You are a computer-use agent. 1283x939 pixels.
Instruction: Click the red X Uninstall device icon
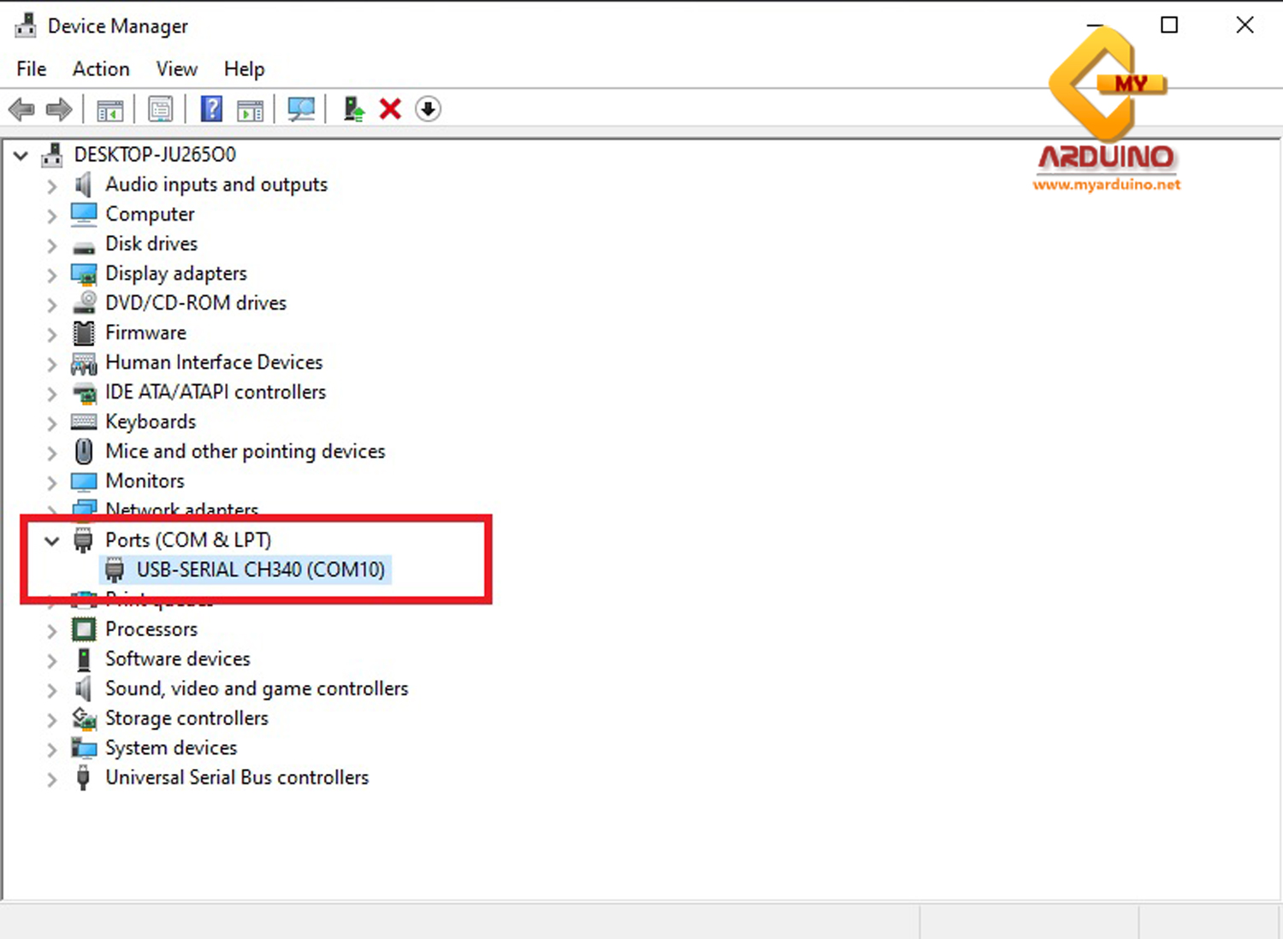click(390, 109)
